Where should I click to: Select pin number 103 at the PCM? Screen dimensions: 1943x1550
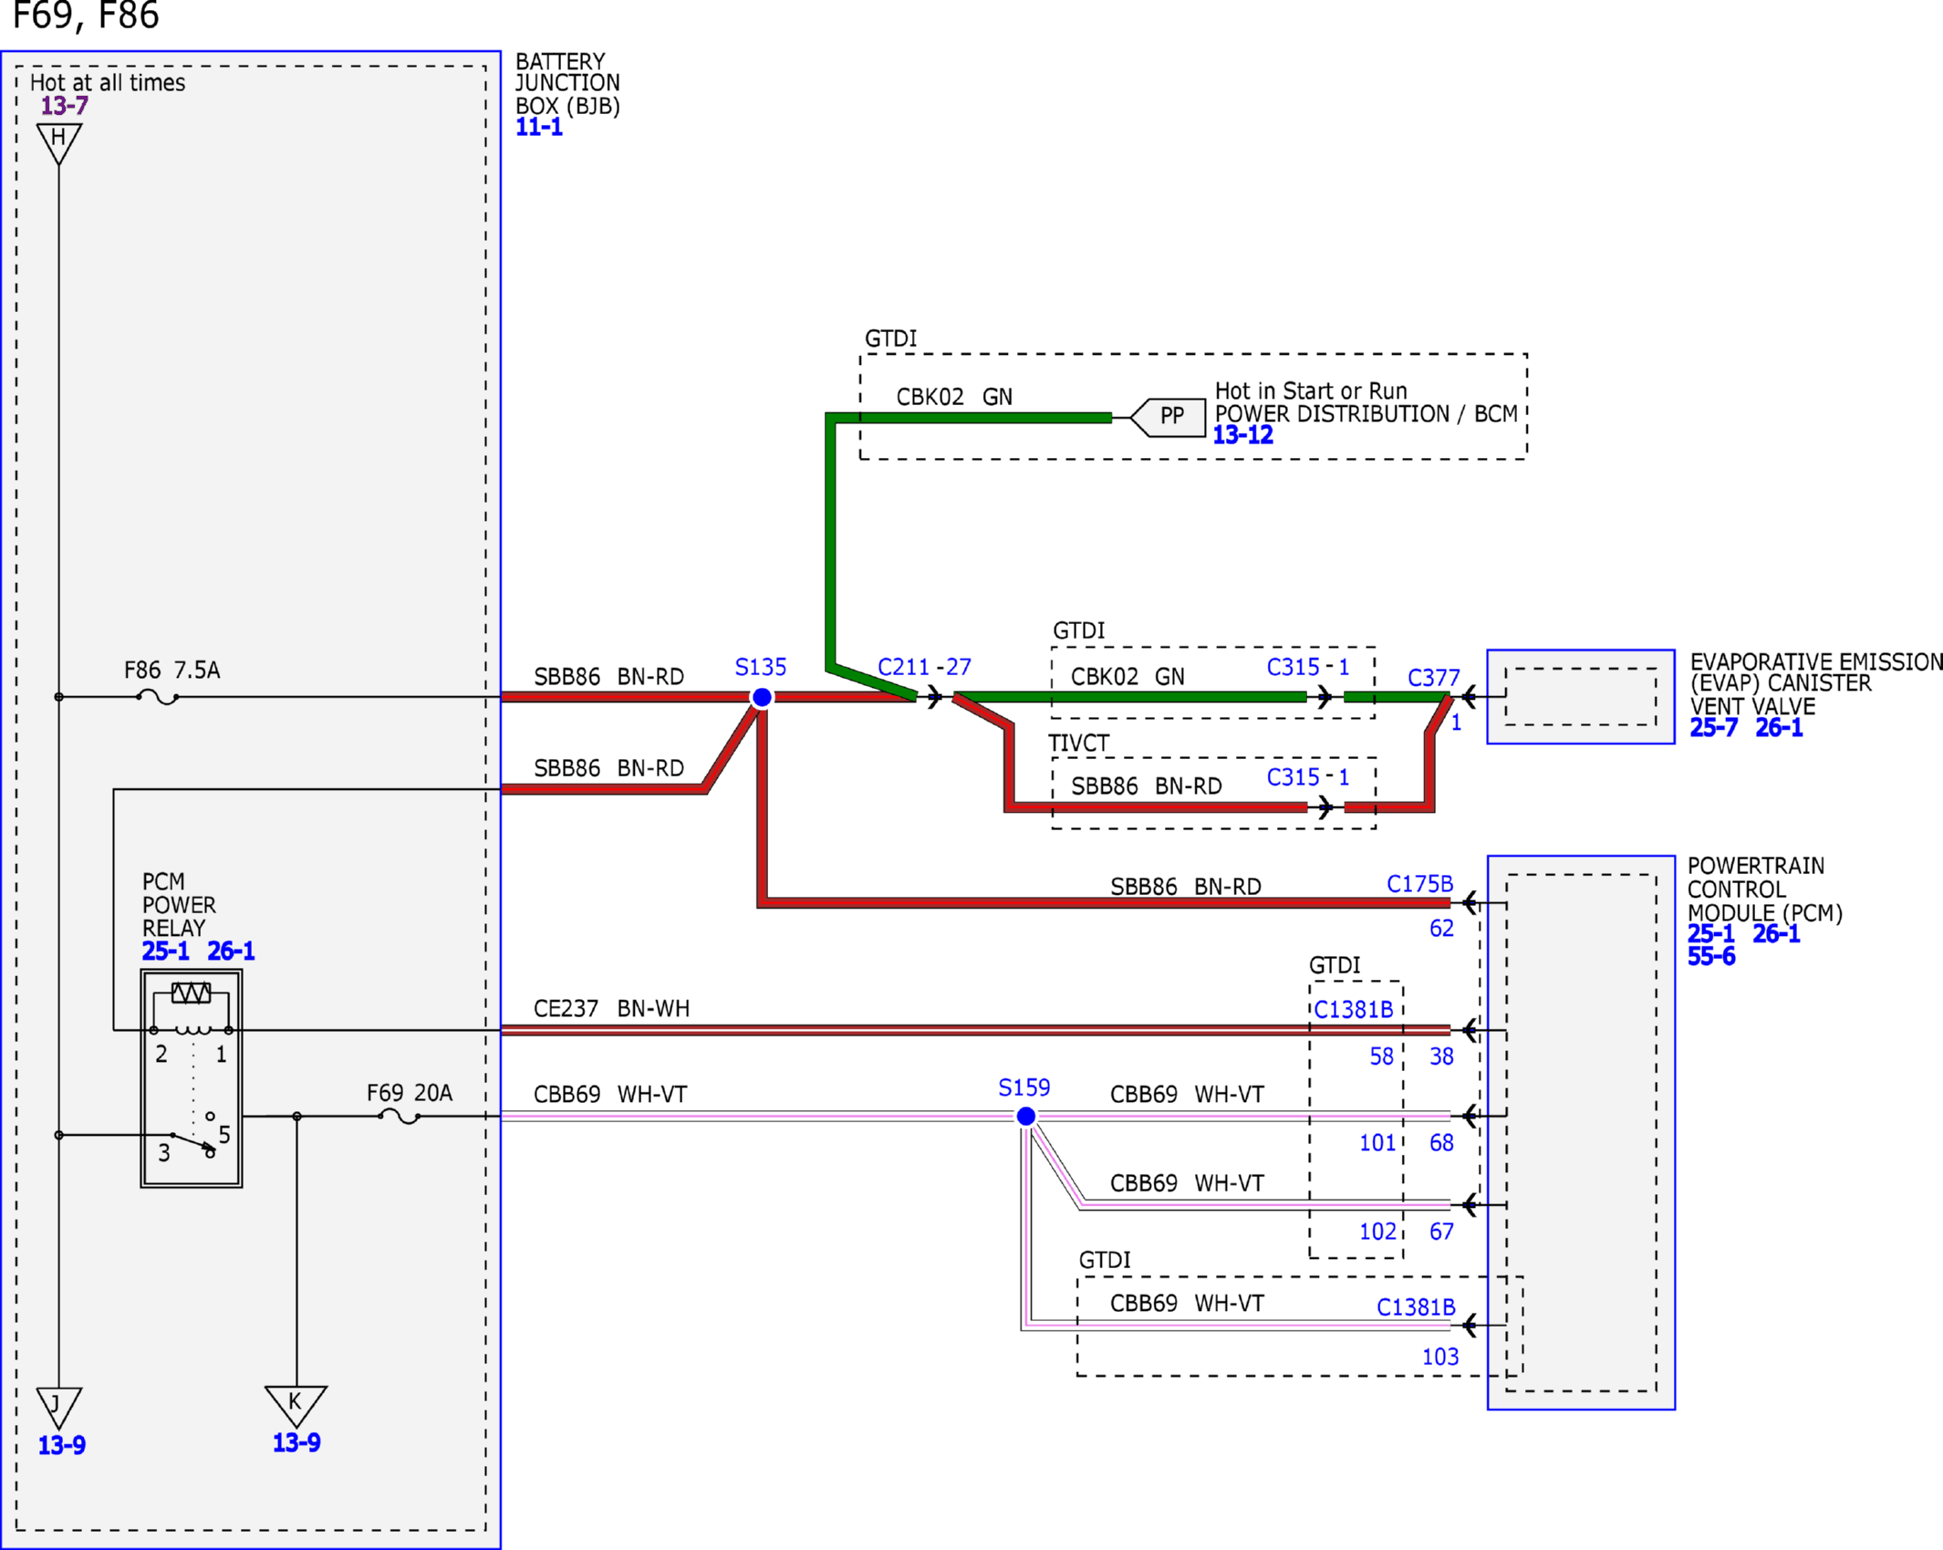[1440, 1358]
